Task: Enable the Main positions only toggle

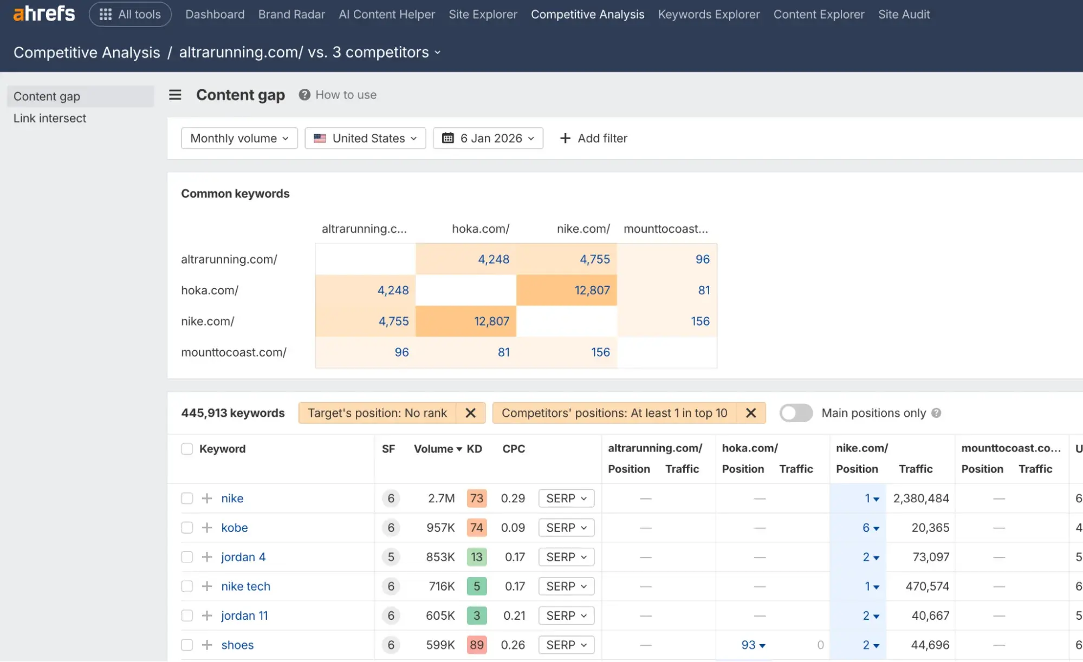Action: (x=795, y=412)
